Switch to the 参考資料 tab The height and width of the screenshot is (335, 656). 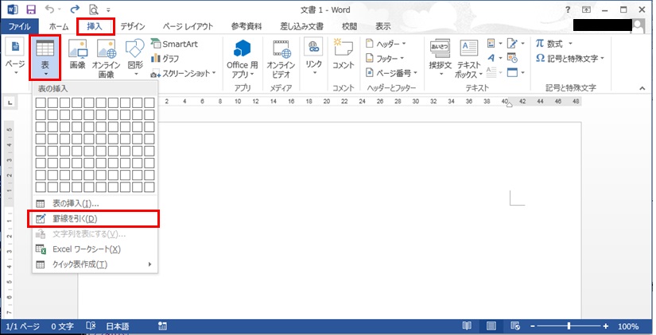point(246,26)
